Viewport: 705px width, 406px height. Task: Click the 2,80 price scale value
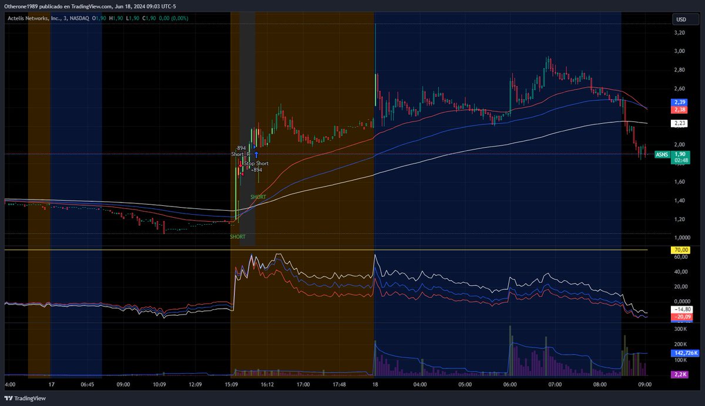pyautogui.click(x=680, y=70)
